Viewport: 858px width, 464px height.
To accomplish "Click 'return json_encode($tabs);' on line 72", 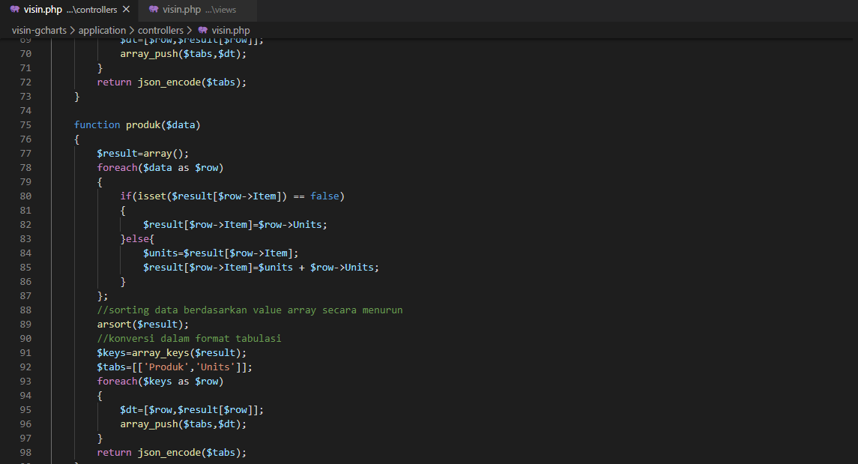I will (x=172, y=82).
